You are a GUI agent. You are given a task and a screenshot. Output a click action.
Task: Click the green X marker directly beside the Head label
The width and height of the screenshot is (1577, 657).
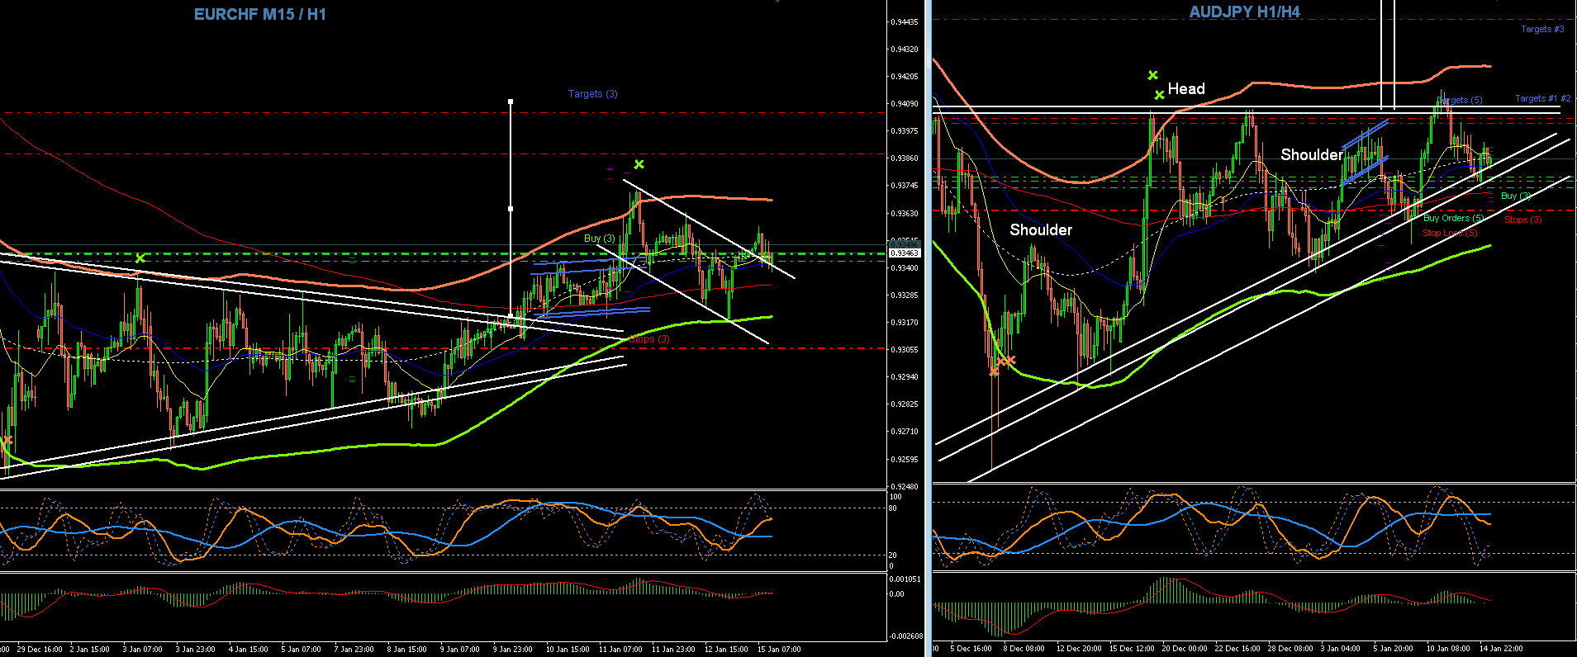(1159, 95)
